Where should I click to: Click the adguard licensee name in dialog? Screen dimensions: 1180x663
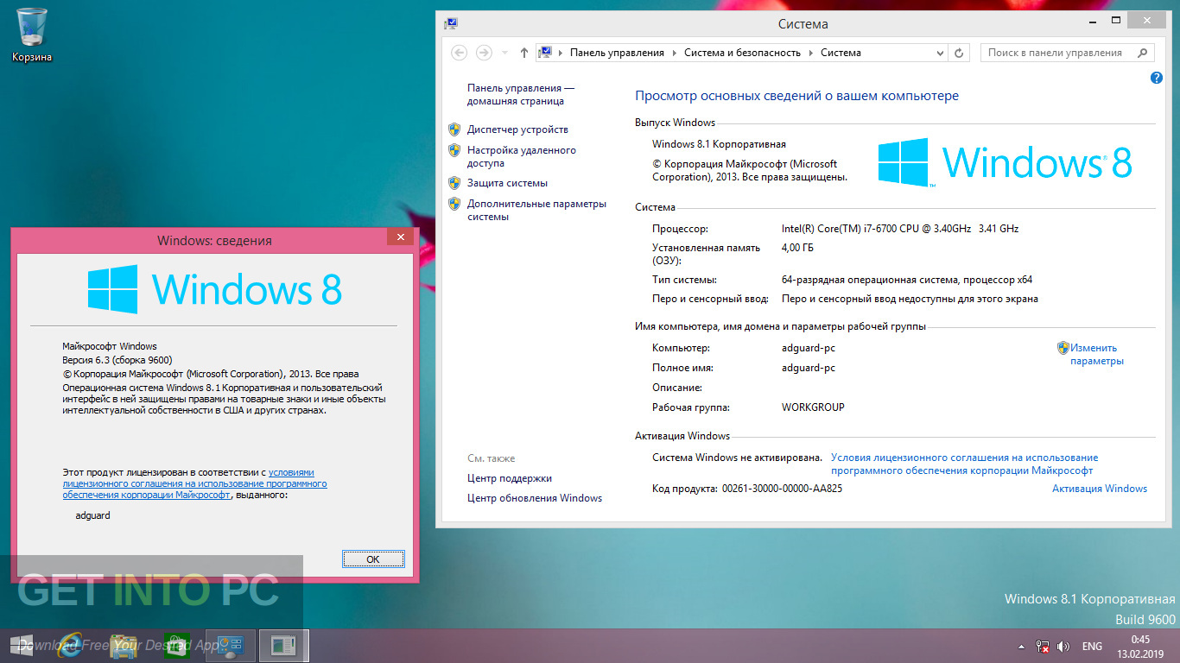93,515
